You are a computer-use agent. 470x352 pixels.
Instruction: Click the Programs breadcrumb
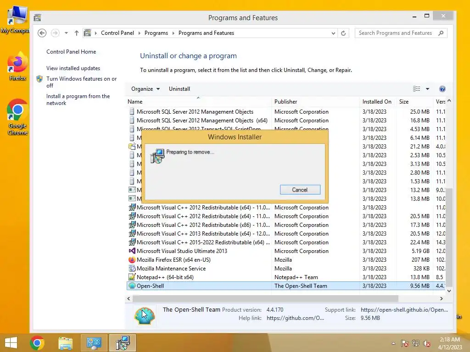click(x=156, y=33)
